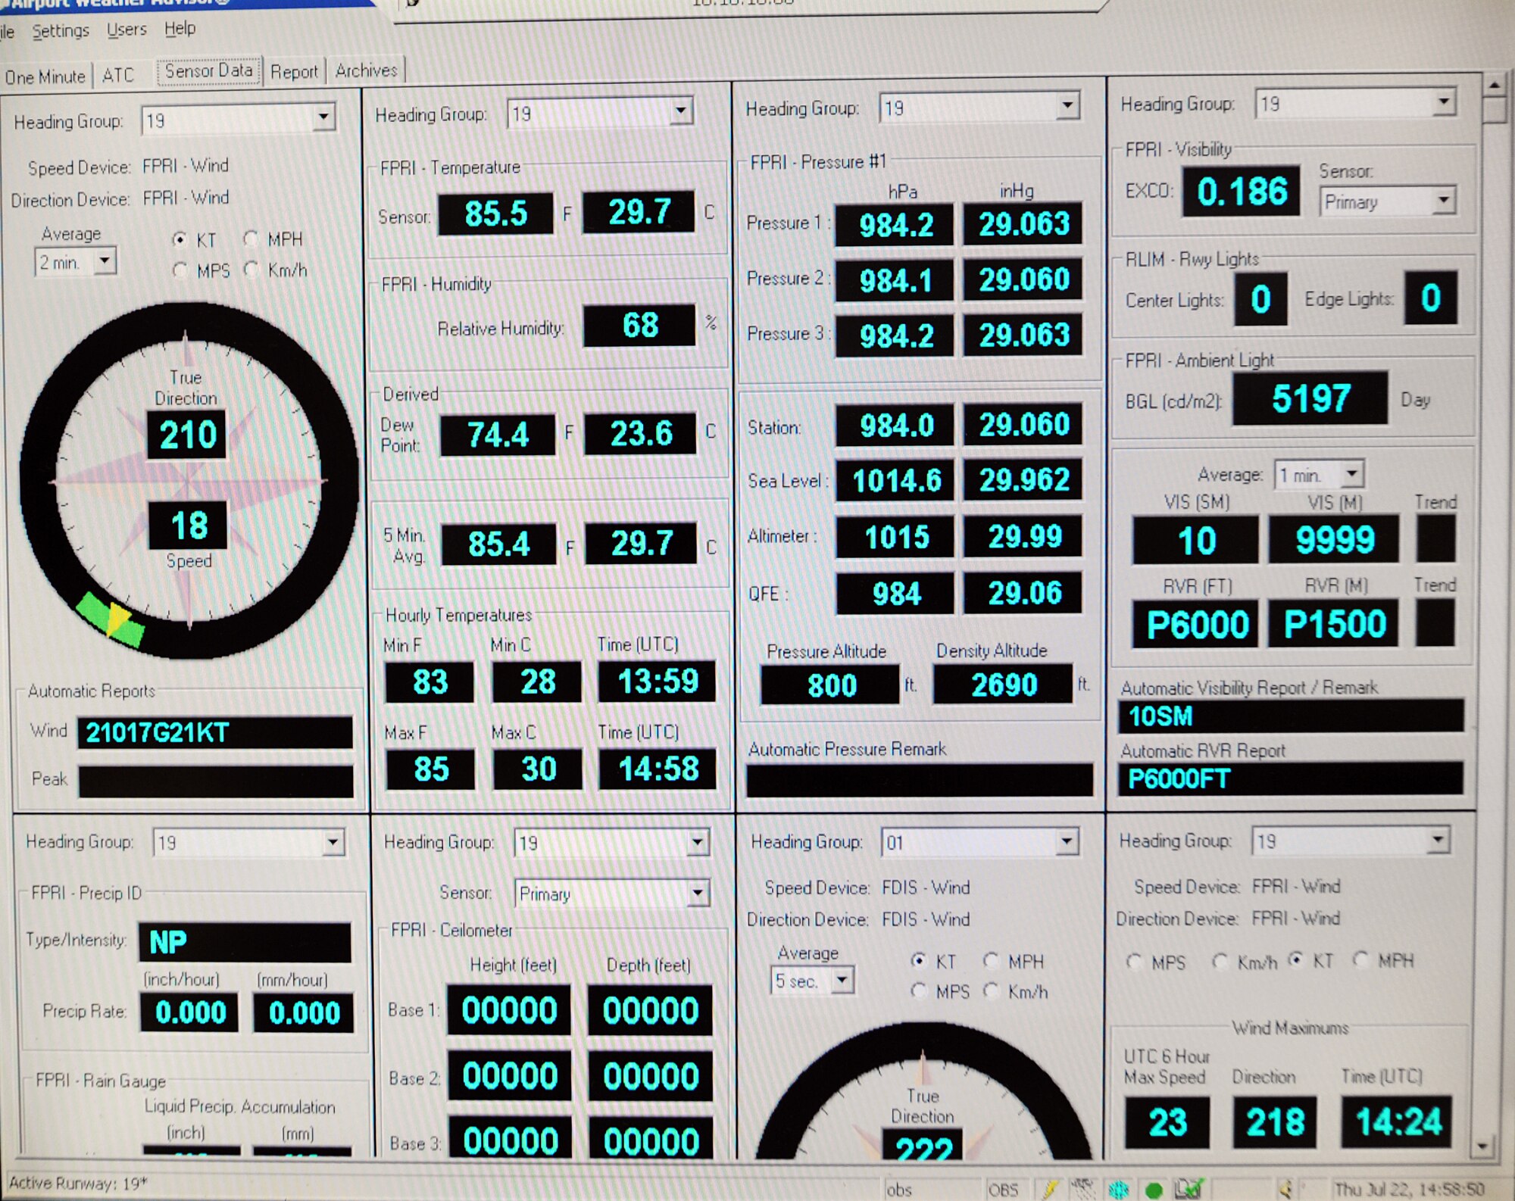Click the Relative Humidity value 68

click(639, 326)
